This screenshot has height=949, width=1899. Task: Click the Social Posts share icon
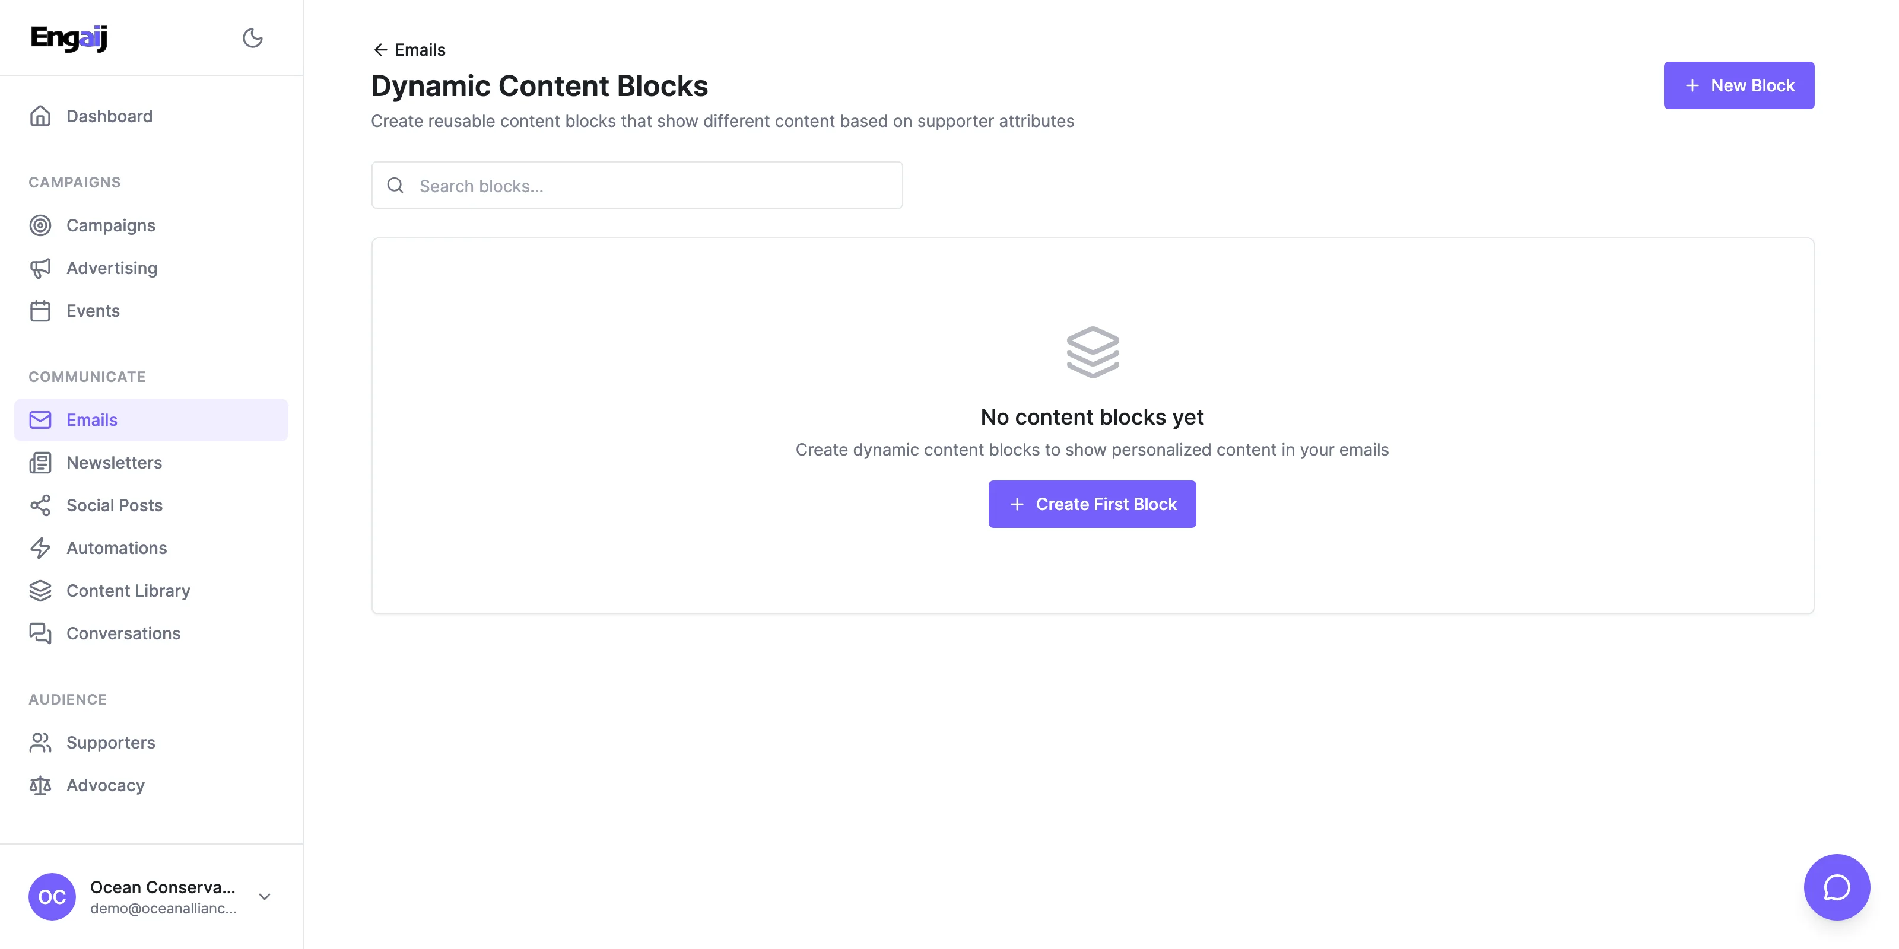40,505
